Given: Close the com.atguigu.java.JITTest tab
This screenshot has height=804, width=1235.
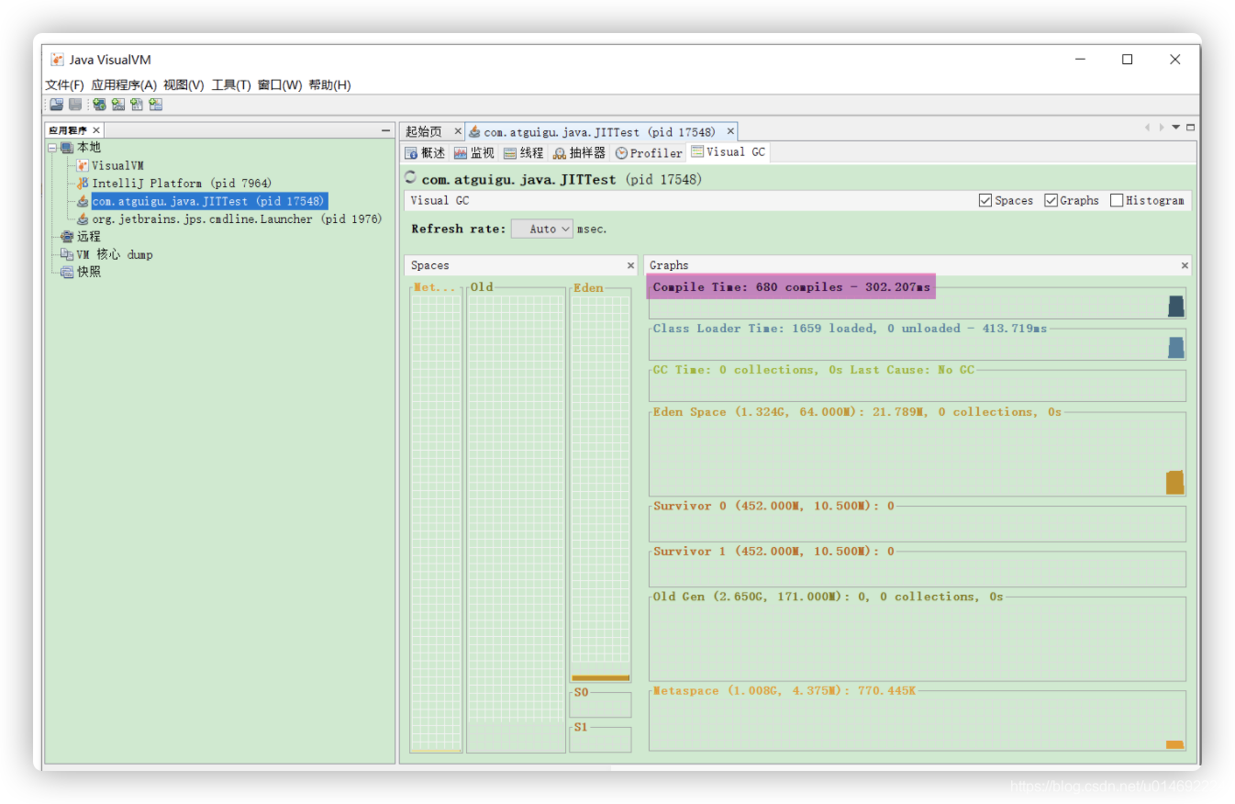Looking at the screenshot, I should pos(730,132).
